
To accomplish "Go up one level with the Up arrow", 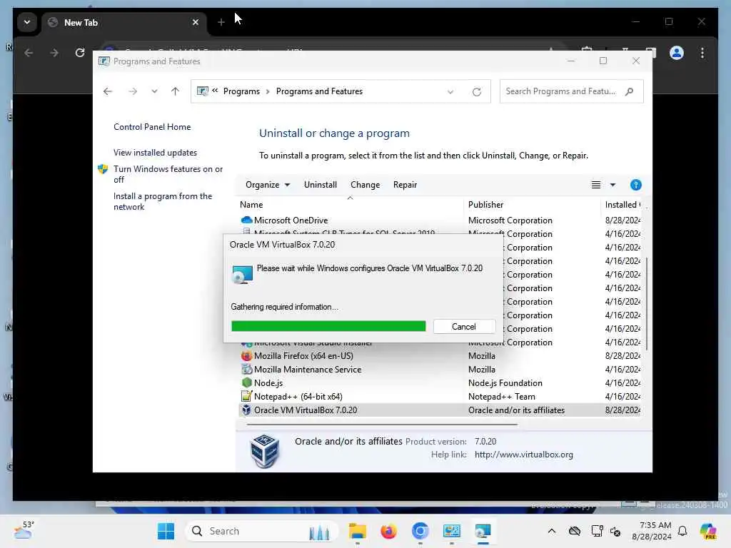I will click(176, 91).
